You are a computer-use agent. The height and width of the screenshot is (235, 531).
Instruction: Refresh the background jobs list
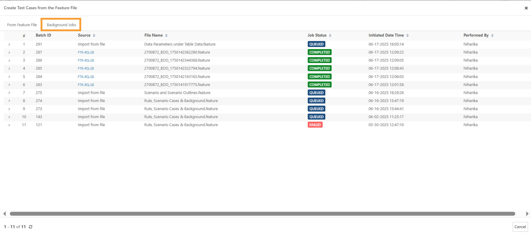pos(30,227)
